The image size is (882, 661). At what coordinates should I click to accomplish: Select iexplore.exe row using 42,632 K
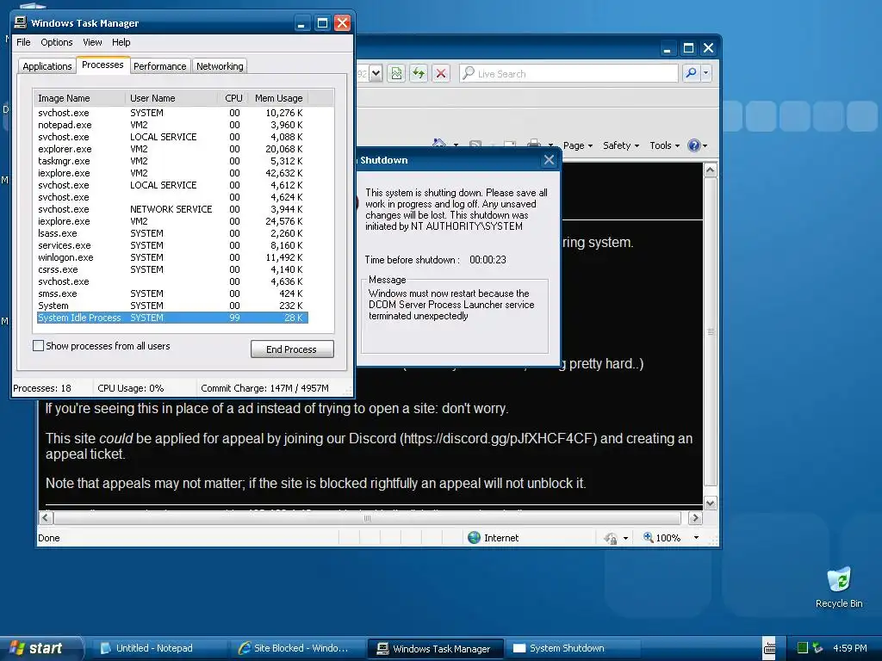click(x=172, y=173)
